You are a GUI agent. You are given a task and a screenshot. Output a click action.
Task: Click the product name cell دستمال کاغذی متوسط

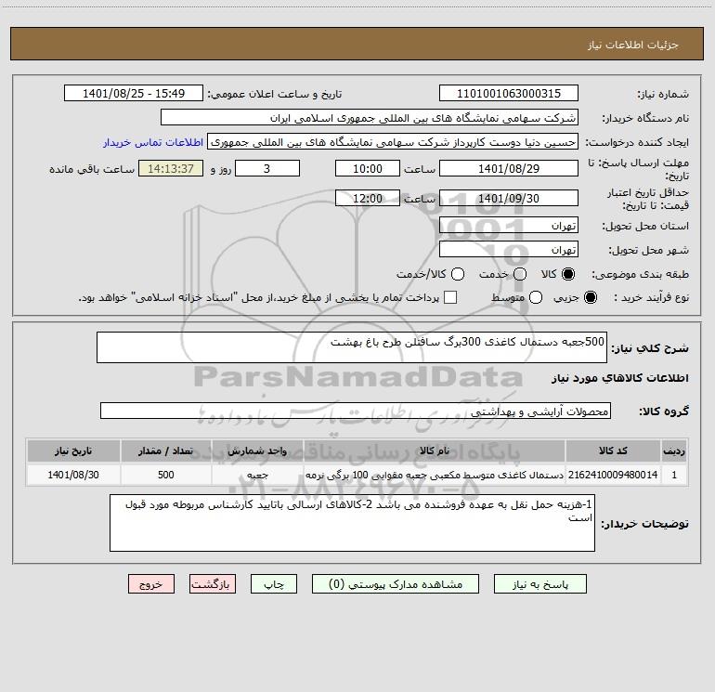coord(435,475)
